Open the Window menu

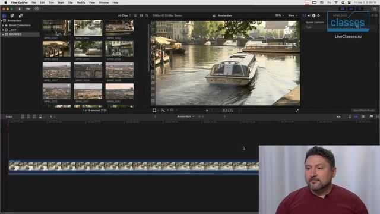(104, 2)
